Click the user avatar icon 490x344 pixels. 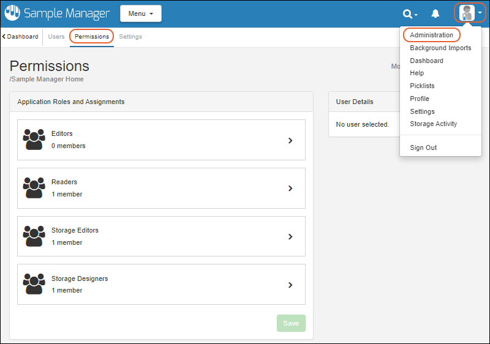[x=468, y=13]
